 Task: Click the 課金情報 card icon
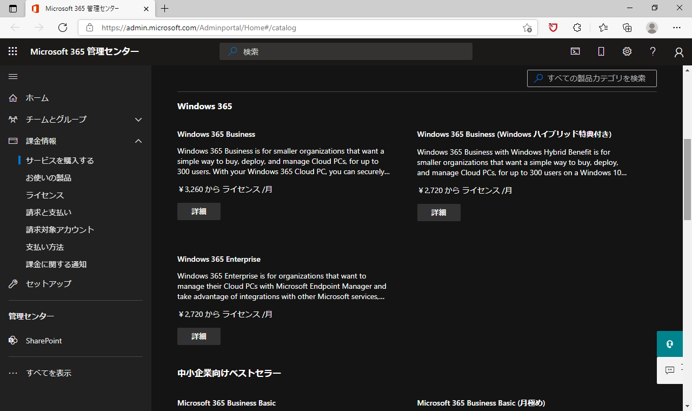click(x=14, y=141)
